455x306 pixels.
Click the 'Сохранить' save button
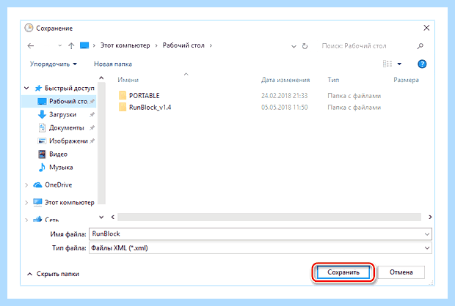(x=343, y=272)
